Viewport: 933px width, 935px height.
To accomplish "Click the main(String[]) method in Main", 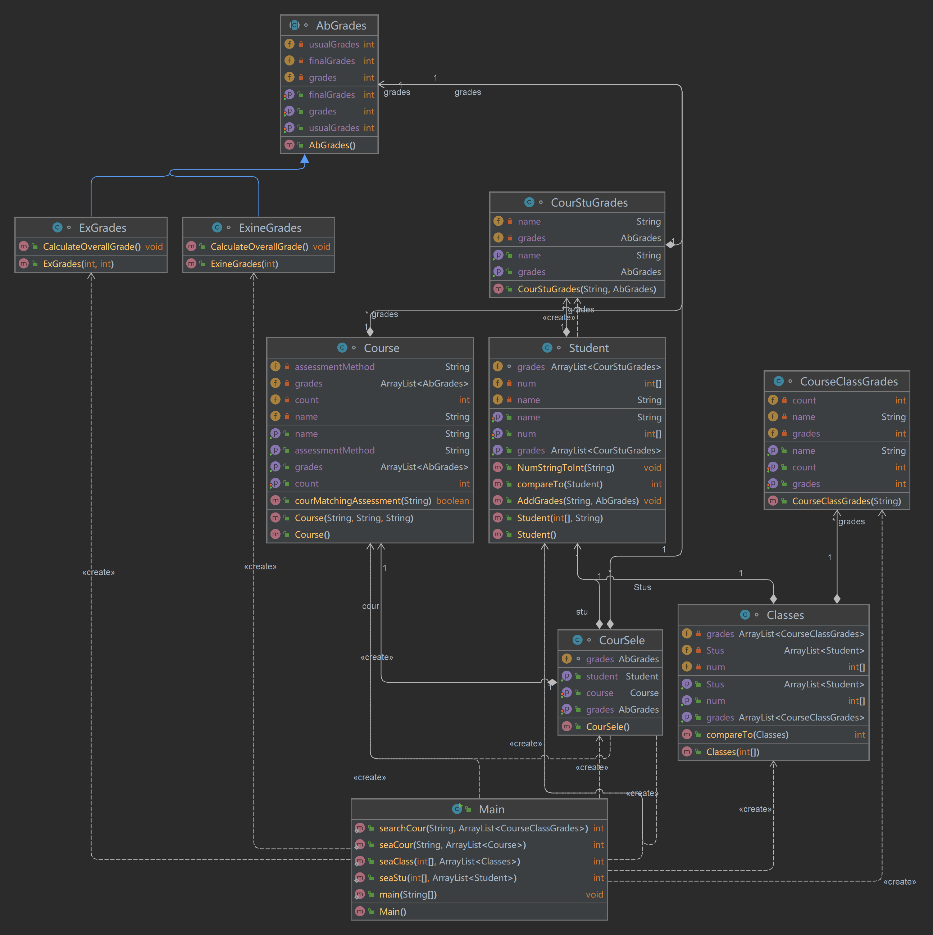I will 408,894.
